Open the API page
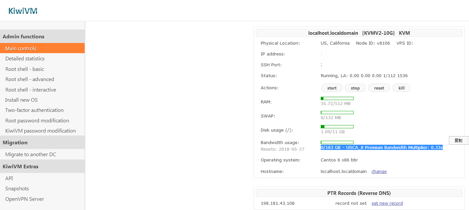The image size is (469, 210). pyautogui.click(x=9, y=178)
